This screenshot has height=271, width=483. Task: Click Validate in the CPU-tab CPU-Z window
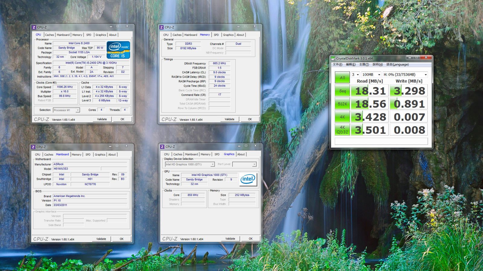pos(102,119)
